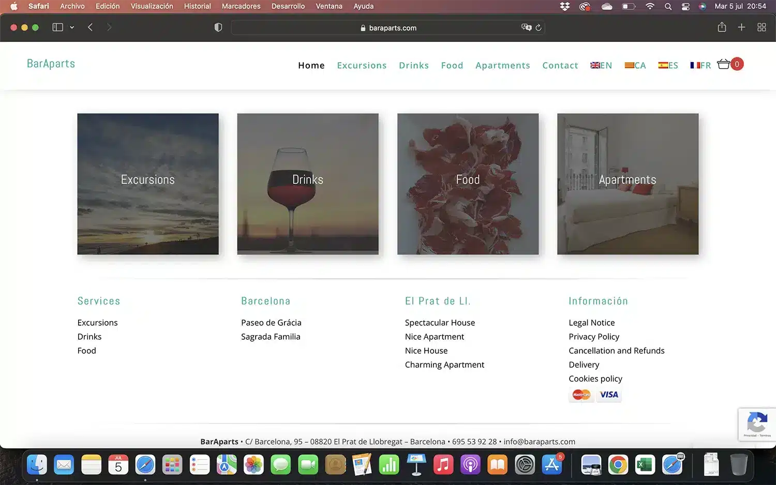
Task: Open the Spectacular House link
Action: pos(440,323)
